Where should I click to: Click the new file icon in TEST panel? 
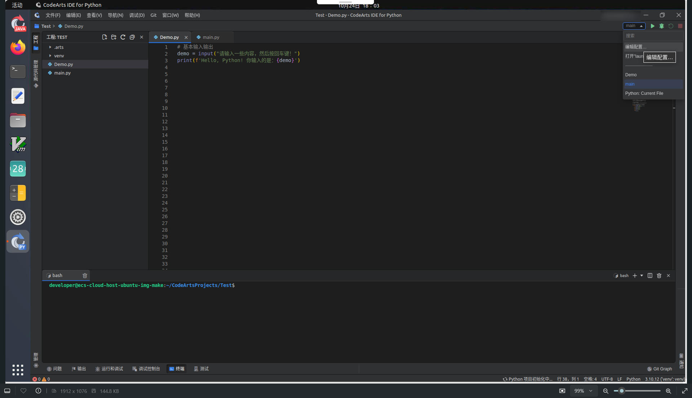coord(105,37)
